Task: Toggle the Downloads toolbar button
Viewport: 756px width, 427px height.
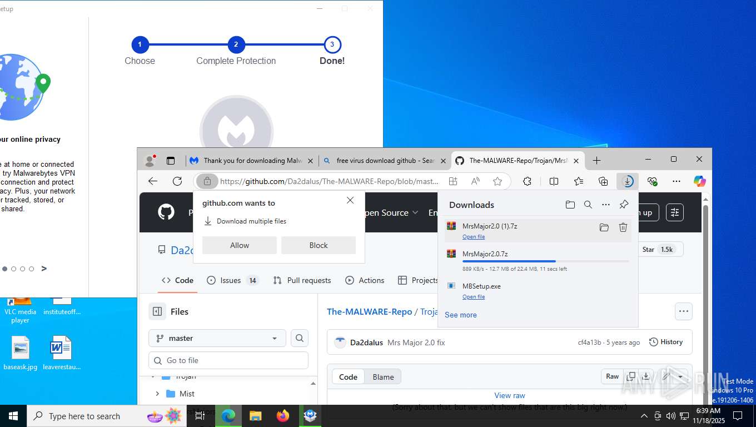Action: tap(628, 181)
